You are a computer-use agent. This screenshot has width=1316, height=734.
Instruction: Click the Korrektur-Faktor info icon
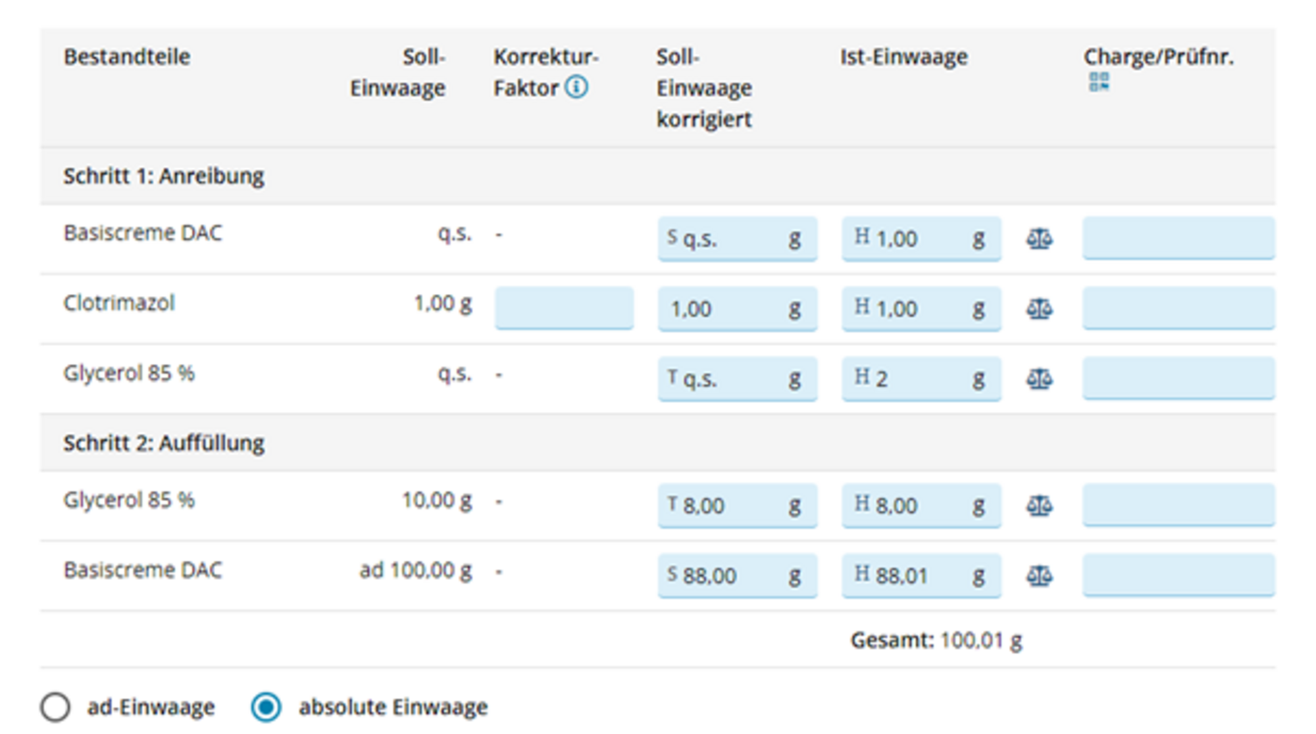pyautogui.click(x=576, y=87)
